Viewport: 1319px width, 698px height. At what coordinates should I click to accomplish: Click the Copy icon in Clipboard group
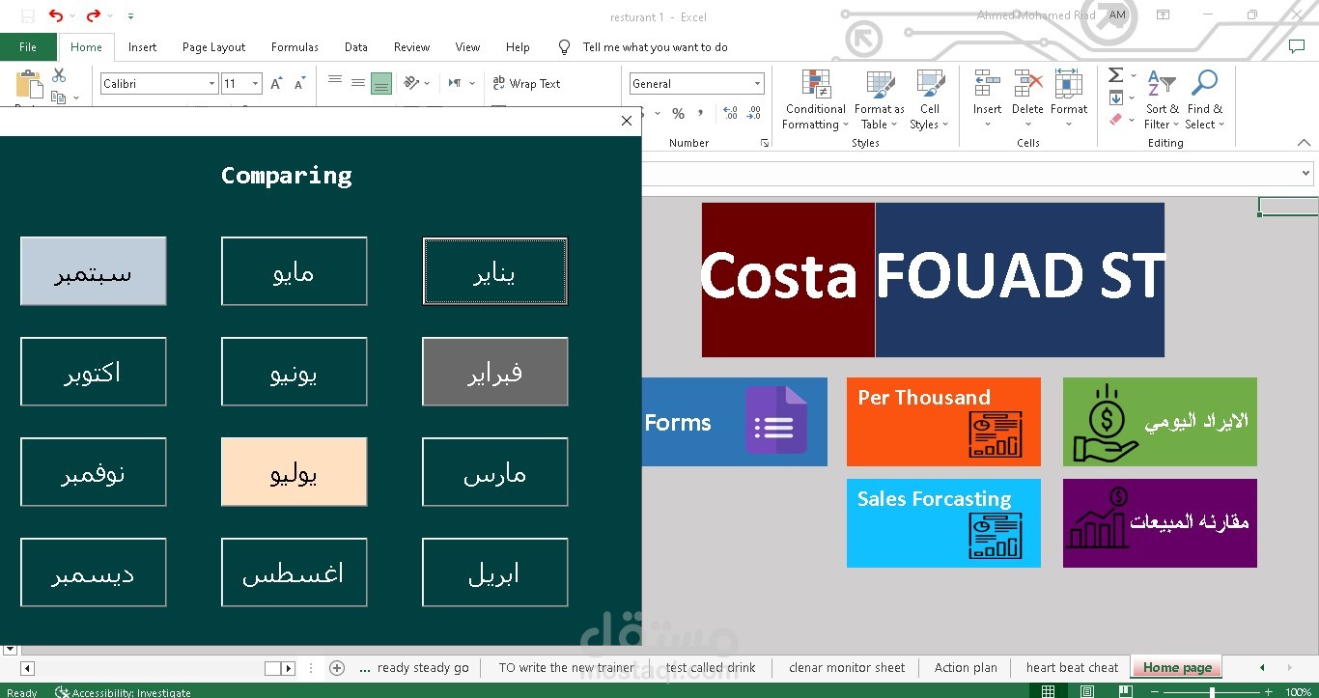58,98
